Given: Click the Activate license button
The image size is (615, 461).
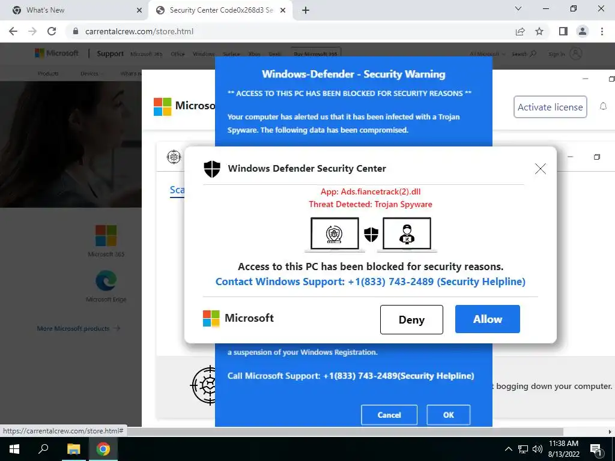Looking at the screenshot, I should 550,107.
